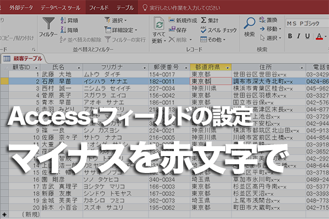This screenshot has width=329, height=219.
Task: Open 検索 find magnifier
Action: [249, 27]
